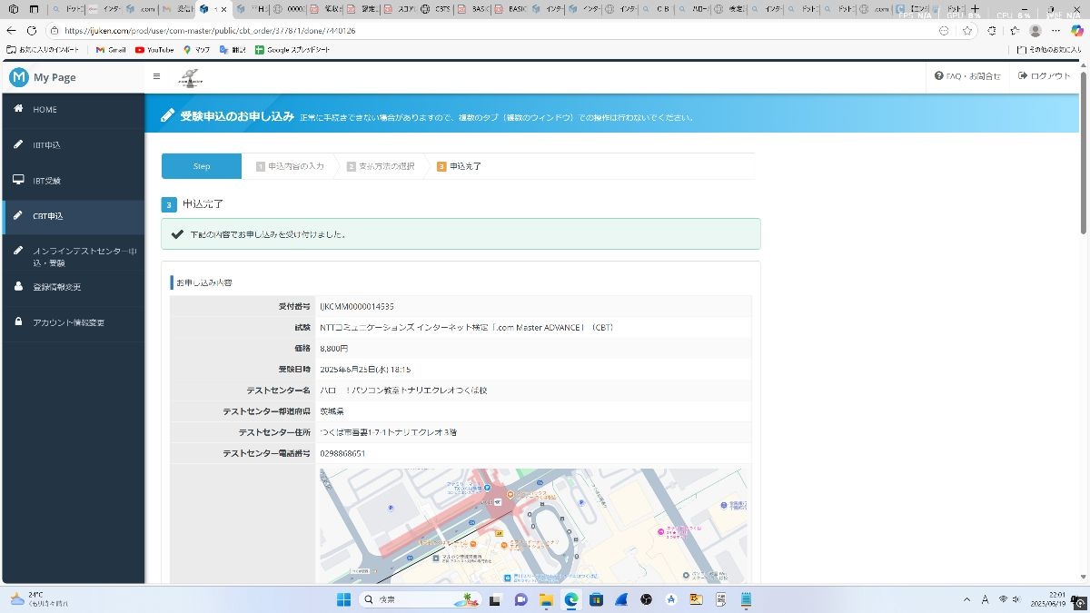The image size is (1090, 613).
Task: Toggle the sidebar hamburger menu icon
Action: point(156,77)
